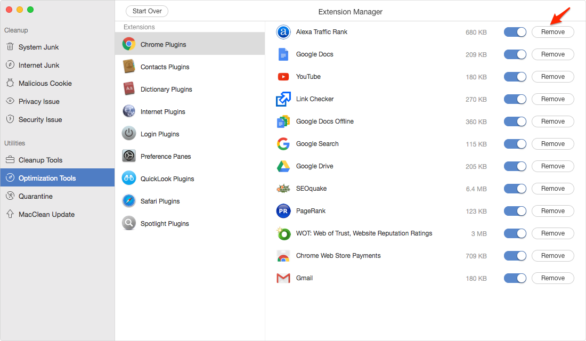The image size is (586, 341).
Task: Click the PageRank extension icon
Action: click(x=283, y=211)
